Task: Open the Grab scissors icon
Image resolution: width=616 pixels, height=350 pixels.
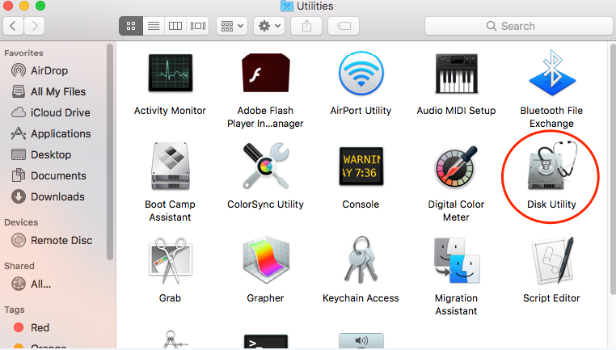Action: [x=170, y=260]
